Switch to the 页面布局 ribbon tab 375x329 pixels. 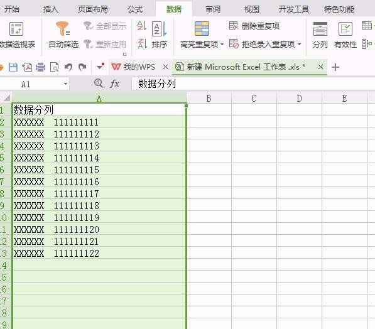pos(93,9)
